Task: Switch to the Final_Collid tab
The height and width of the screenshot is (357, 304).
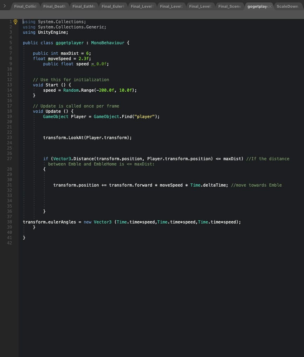Action: pos(25,6)
